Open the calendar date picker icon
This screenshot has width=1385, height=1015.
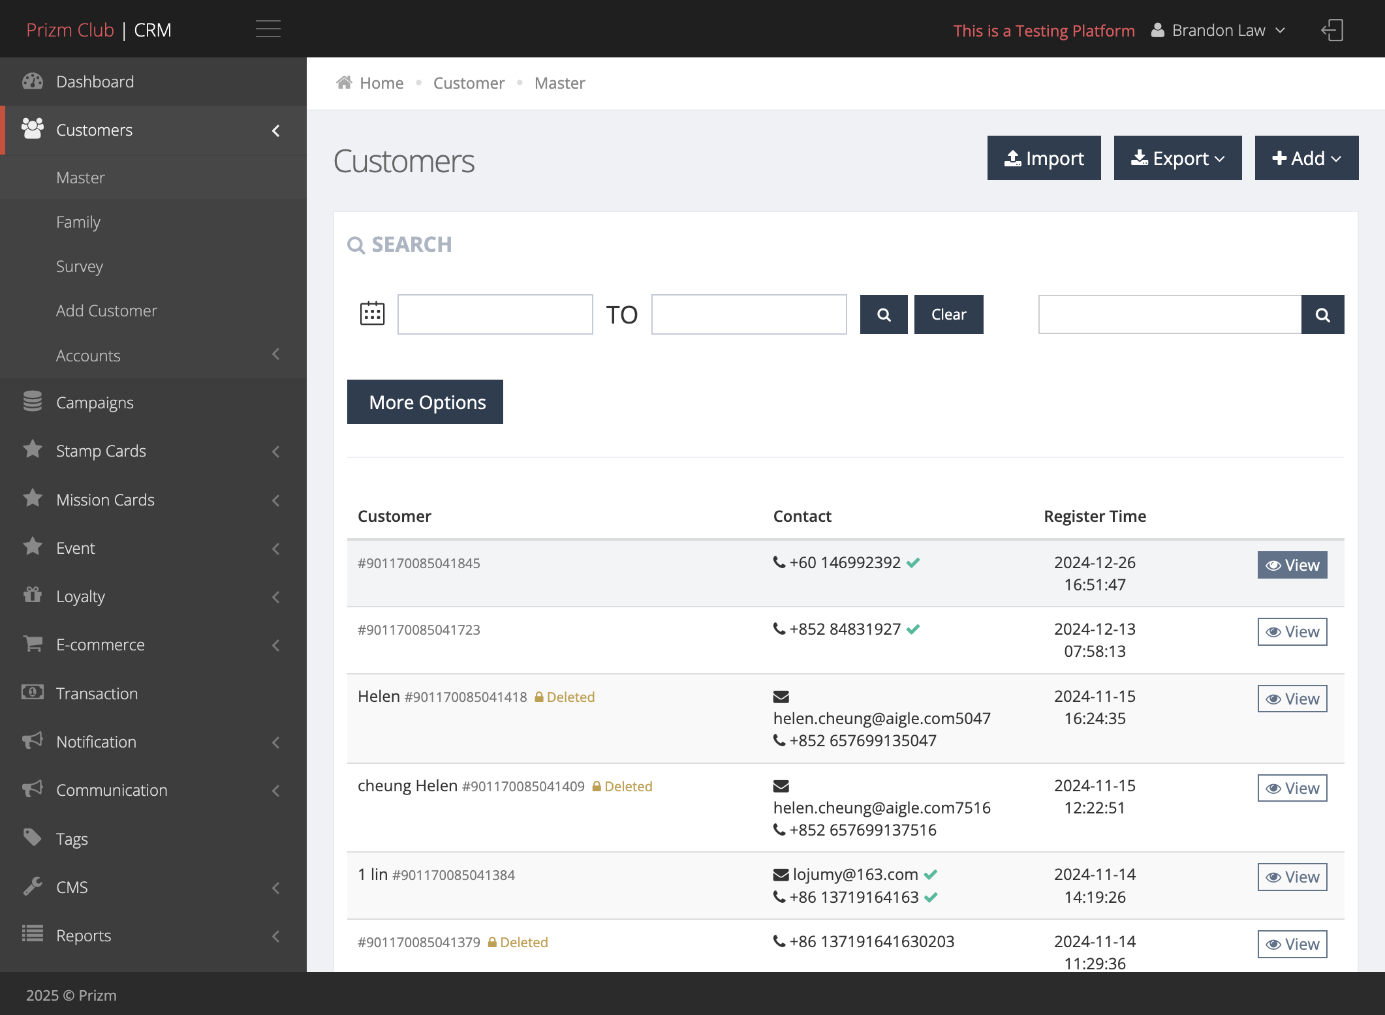tap(372, 314)
